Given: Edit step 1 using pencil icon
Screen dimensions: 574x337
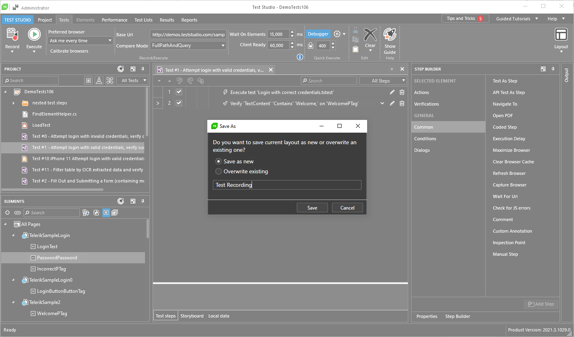Looking at the screenshot, I should (x=392, y=92).
